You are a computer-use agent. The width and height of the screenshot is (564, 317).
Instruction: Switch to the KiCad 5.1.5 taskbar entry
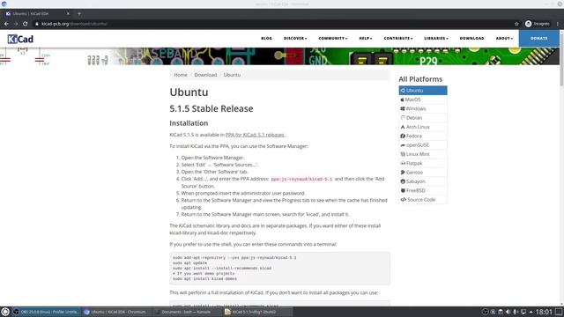pyautogui.click(x=256, y=312)
